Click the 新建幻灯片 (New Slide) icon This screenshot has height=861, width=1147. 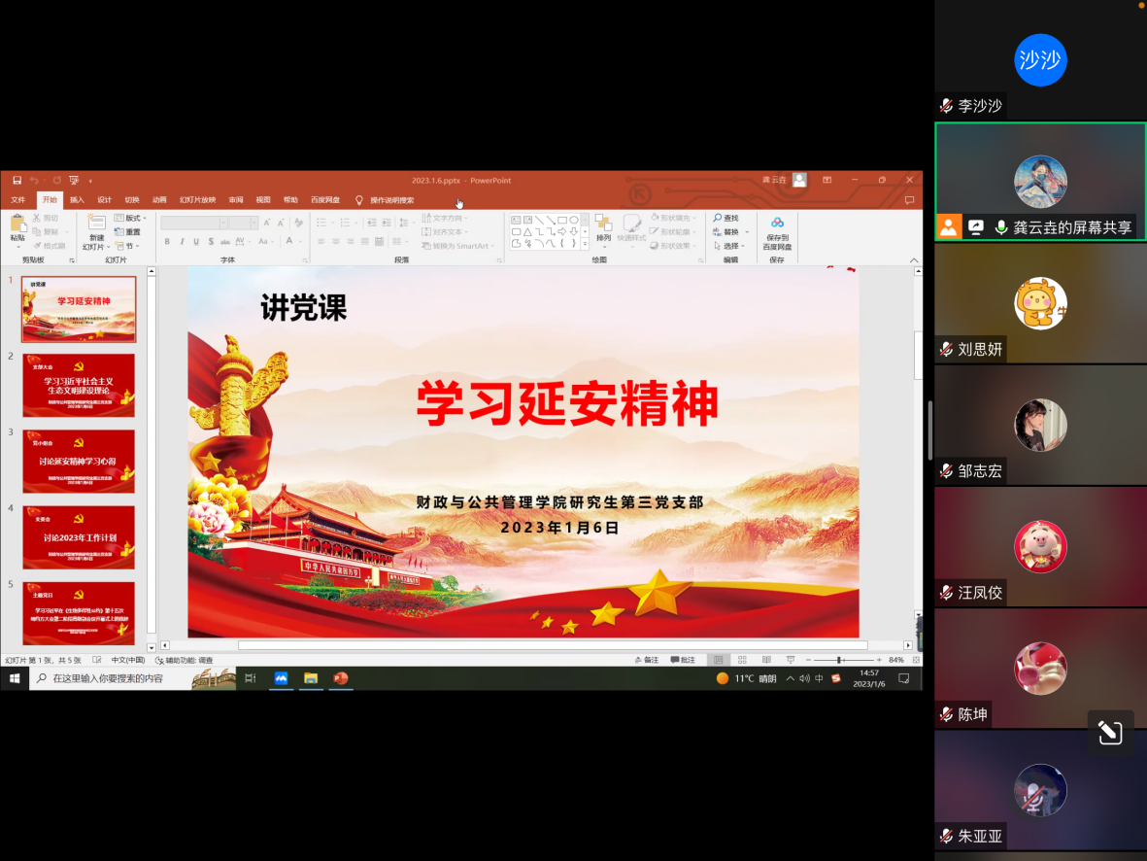click(x=96, y=224)
